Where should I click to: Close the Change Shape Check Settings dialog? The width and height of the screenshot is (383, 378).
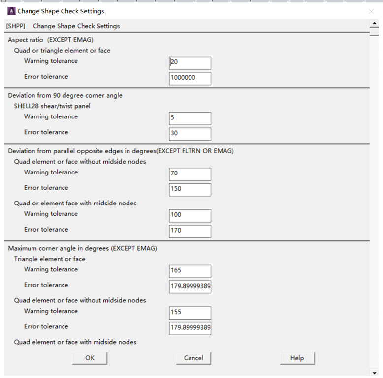pyautogui.click(x=371, y=11)
